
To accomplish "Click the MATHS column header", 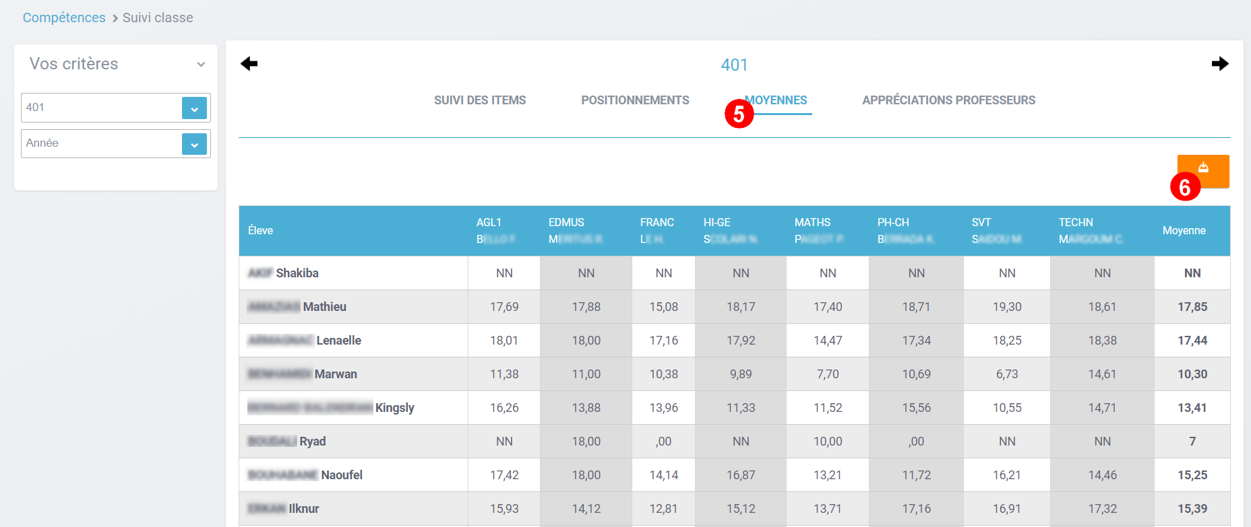I will point(812,223).
